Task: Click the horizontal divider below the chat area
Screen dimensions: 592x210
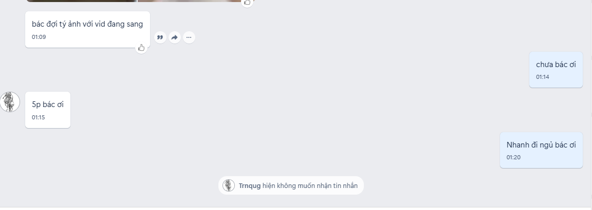Action: [x=296, y=207]
